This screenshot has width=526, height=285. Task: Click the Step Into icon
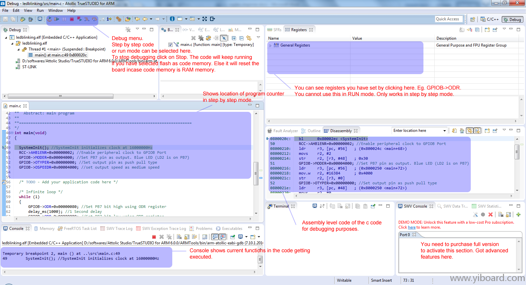87,19
